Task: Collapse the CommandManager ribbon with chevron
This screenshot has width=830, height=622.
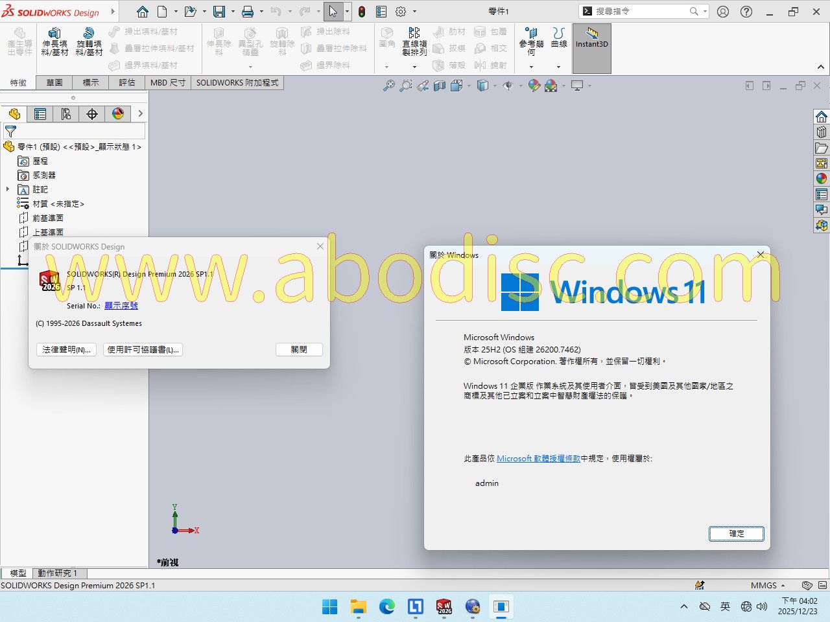Action: (x=820, y=67)
